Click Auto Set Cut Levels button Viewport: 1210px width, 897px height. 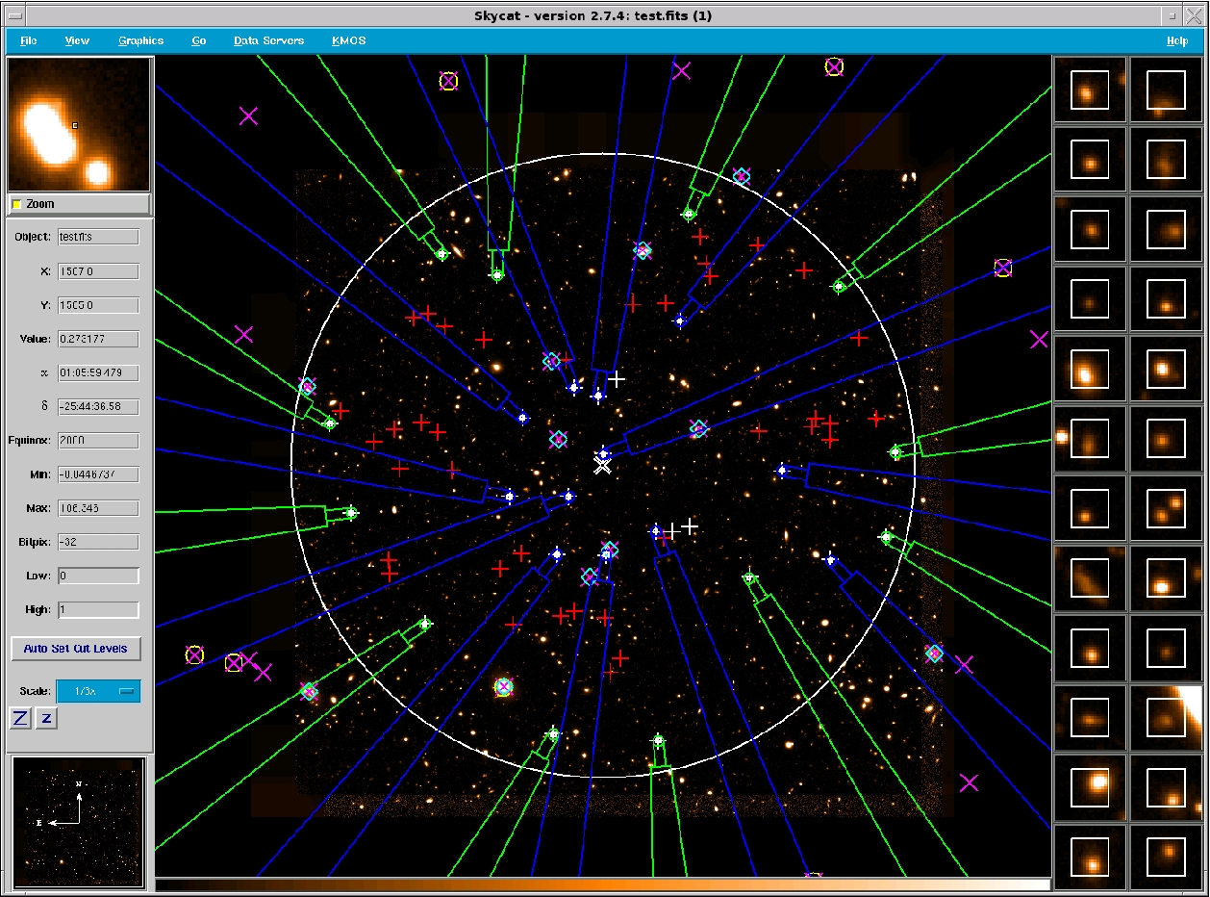point(76,649)
